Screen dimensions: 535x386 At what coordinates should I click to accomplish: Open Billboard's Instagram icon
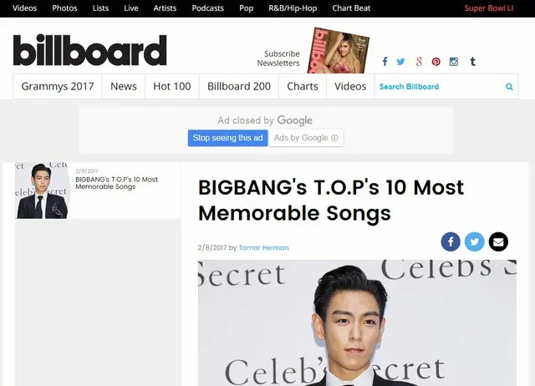coord(454,62)
